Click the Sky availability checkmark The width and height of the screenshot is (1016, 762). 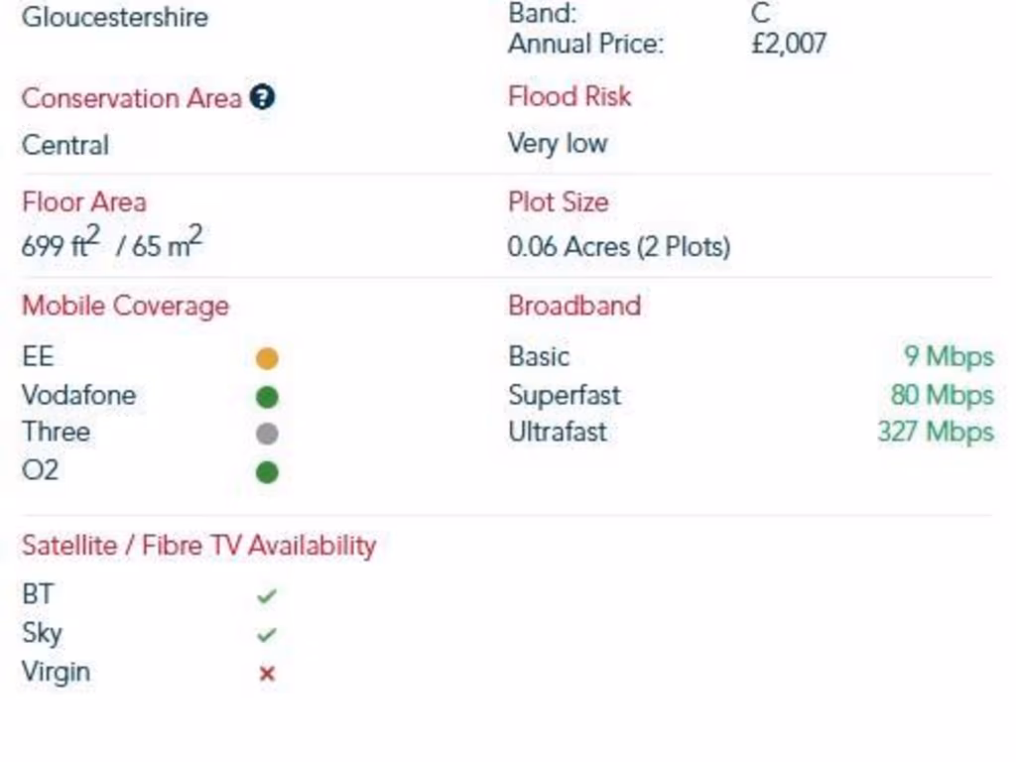[266, 634]
